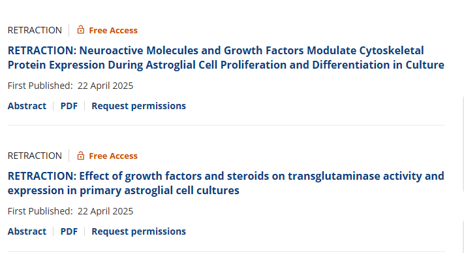Click 'Protein Expression During Astroglial' title line
Viewport: 464px width, 253px height.
pyautogui.click(x=226, y=65)
